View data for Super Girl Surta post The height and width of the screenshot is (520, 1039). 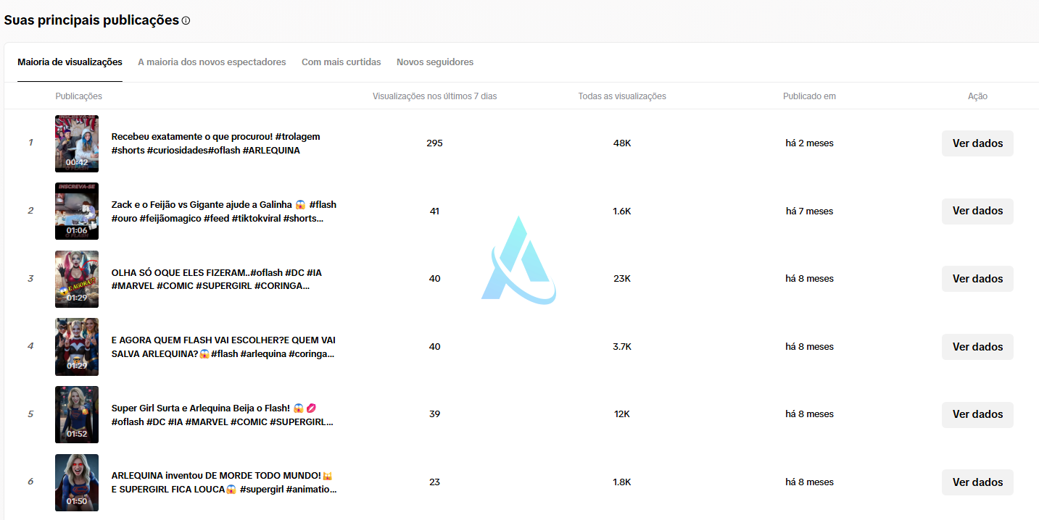click(977, 414)
